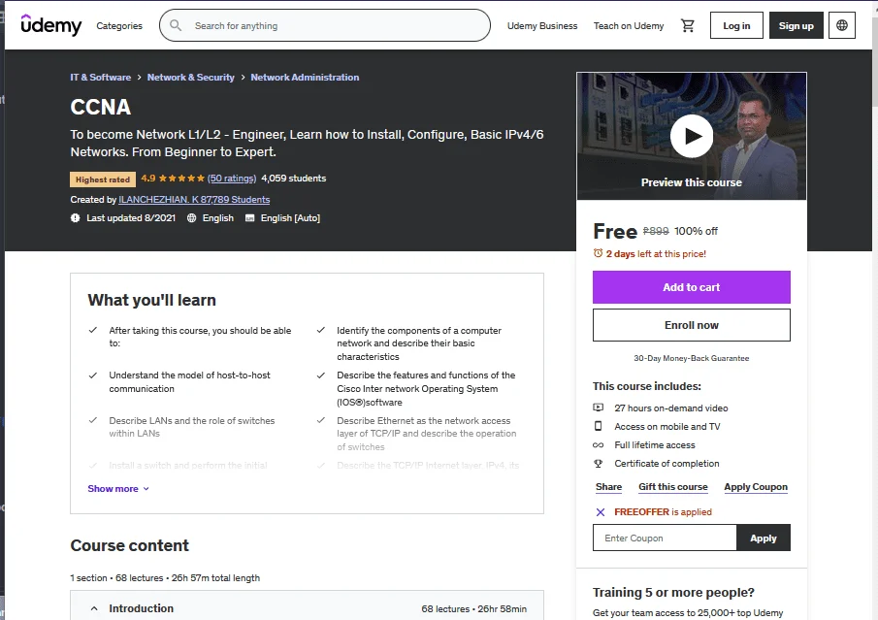
Task: Open Udemy Business link
Action: coord(542,26)
